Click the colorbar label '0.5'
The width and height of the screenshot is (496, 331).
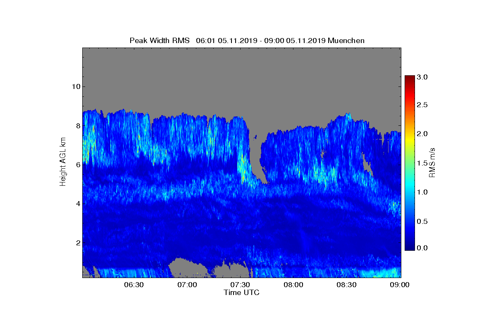point(422,221)
